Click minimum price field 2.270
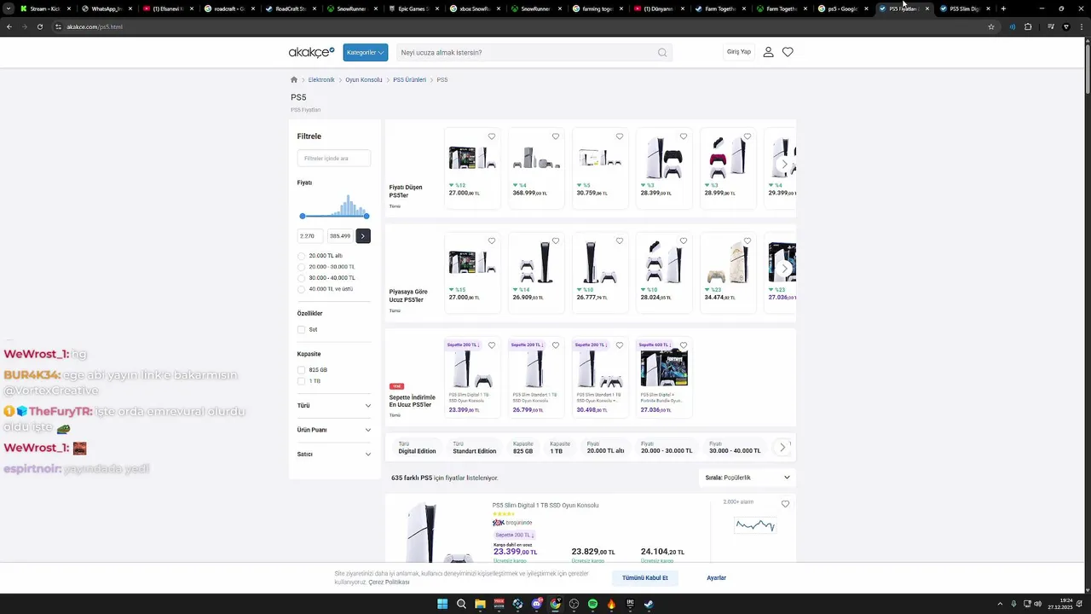 click(x=310, y=236)
